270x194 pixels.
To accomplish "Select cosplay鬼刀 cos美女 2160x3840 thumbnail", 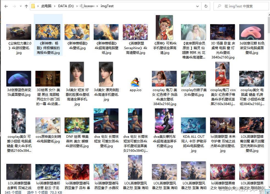I will pyautogui.click(x=222, y=74).
